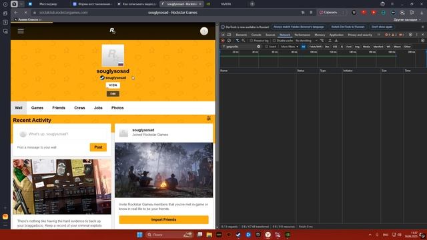Open the Crews tab

tap(79, 108)
